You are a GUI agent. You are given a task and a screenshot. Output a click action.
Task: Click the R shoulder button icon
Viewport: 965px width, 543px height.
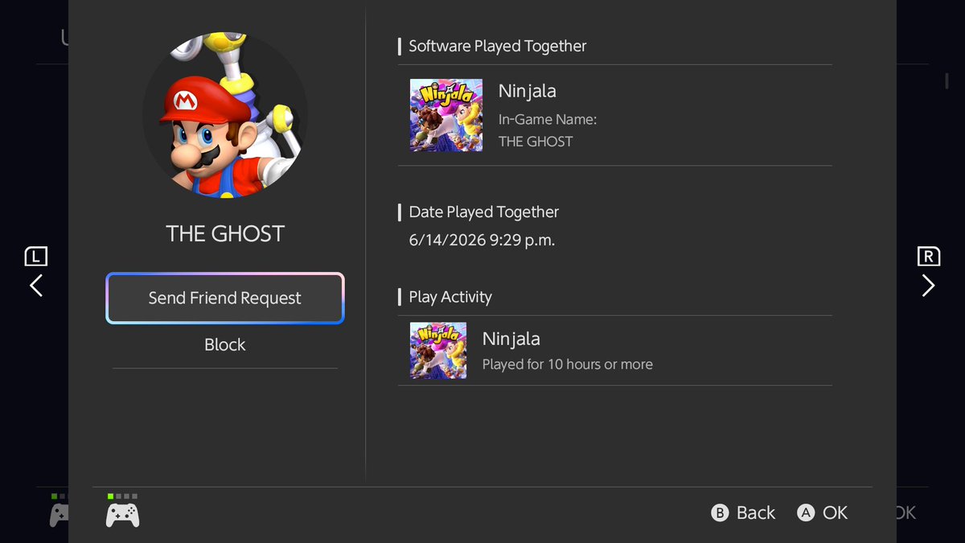[x=928, y=257]
